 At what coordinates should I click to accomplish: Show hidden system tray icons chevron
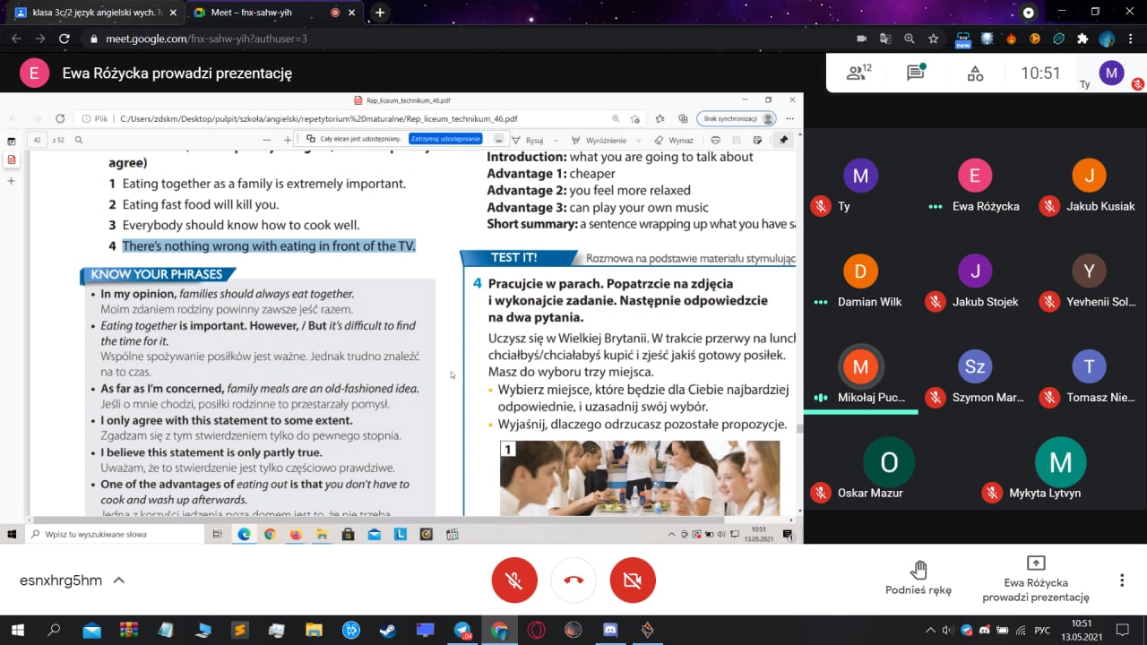coord(930,631)
